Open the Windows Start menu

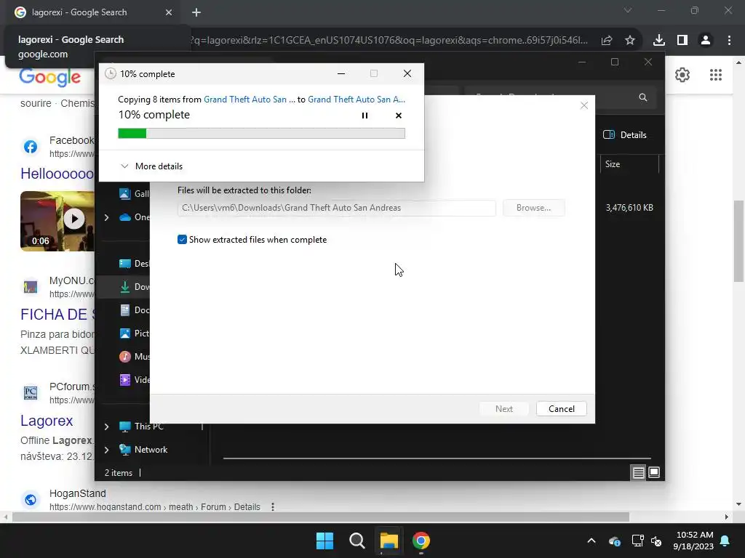pos(325,541)
